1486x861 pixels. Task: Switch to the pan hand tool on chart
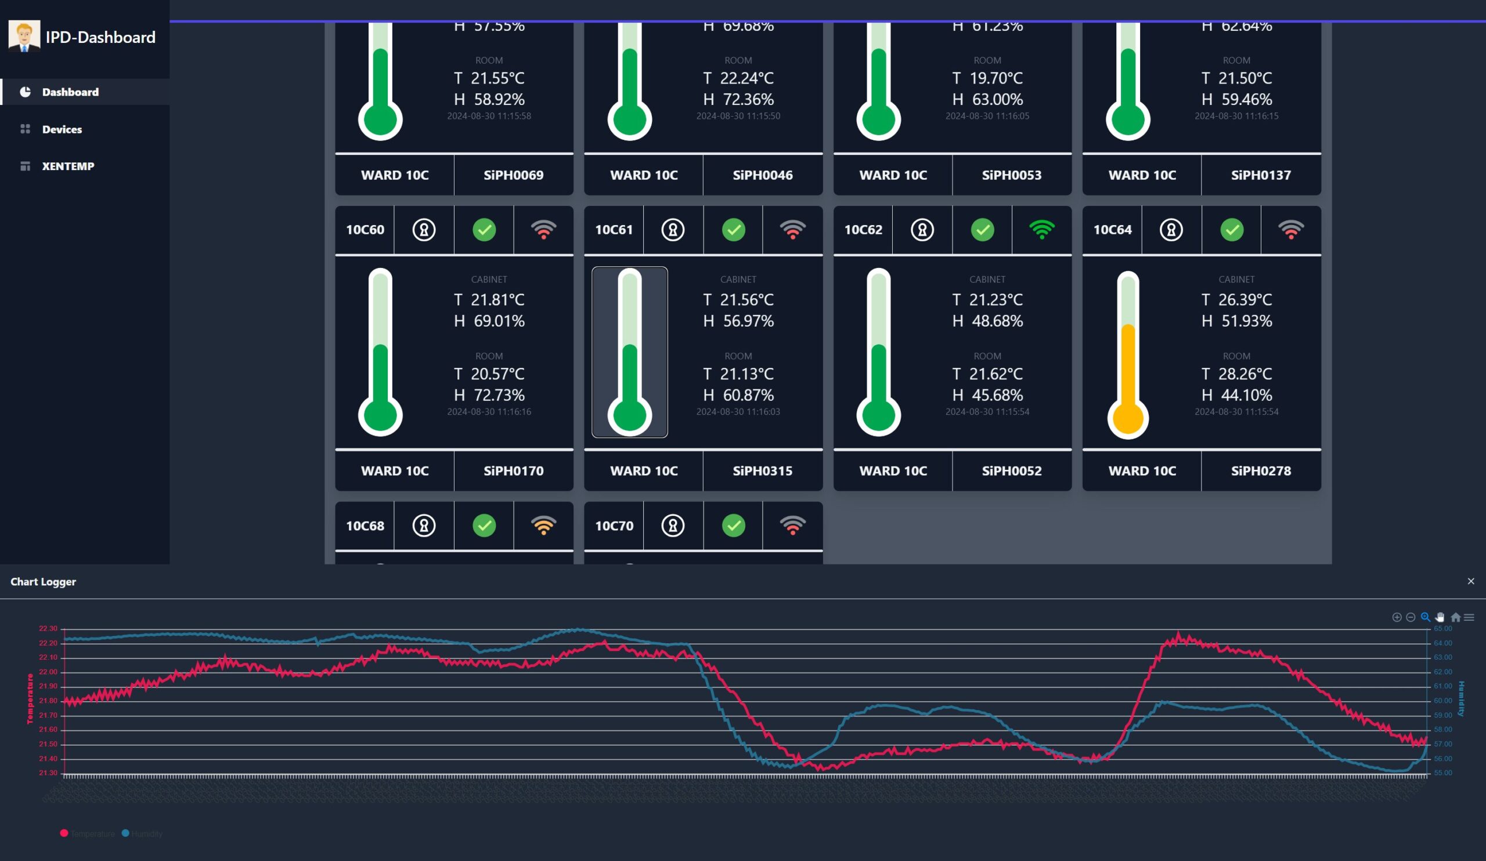tap(1440, 617)
